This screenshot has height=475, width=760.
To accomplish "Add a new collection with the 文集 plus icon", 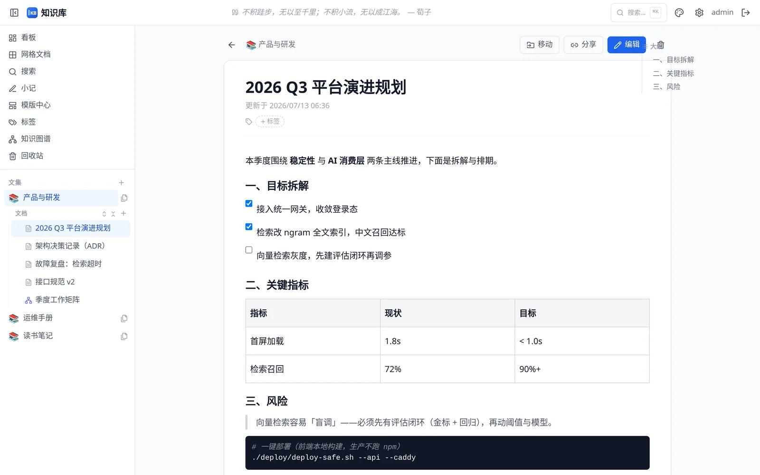I will coord(122,182).
